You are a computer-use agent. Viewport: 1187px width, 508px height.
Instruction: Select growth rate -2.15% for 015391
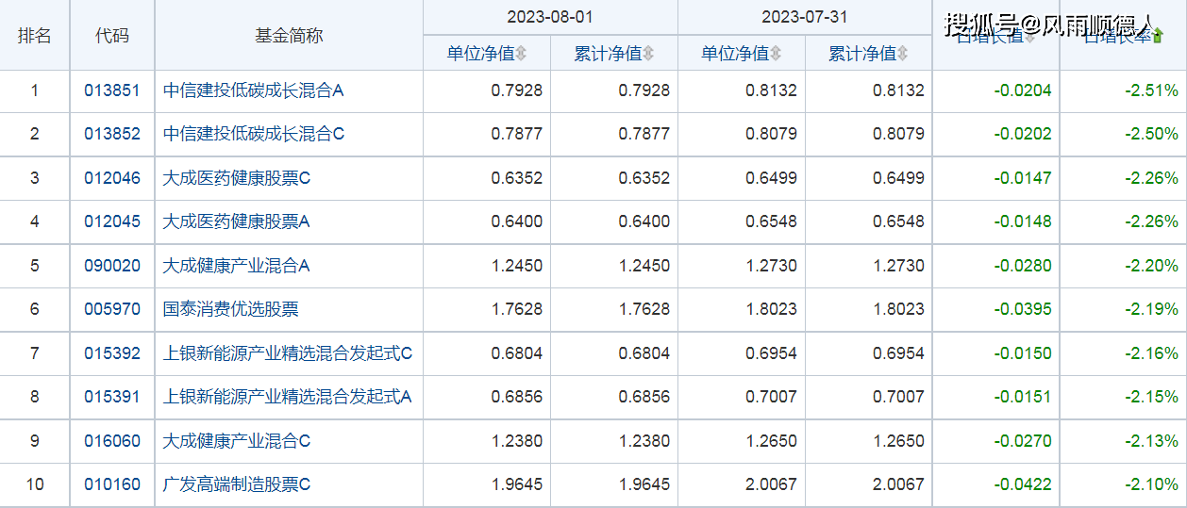pos(1151,397)
